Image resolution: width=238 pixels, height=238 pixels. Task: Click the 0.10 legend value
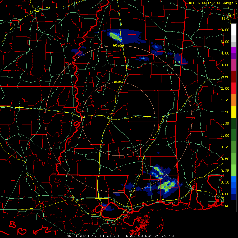[x=225, y=182]
